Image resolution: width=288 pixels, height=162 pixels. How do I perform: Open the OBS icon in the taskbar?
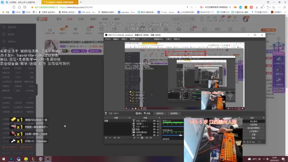click(x=48, y=159)
